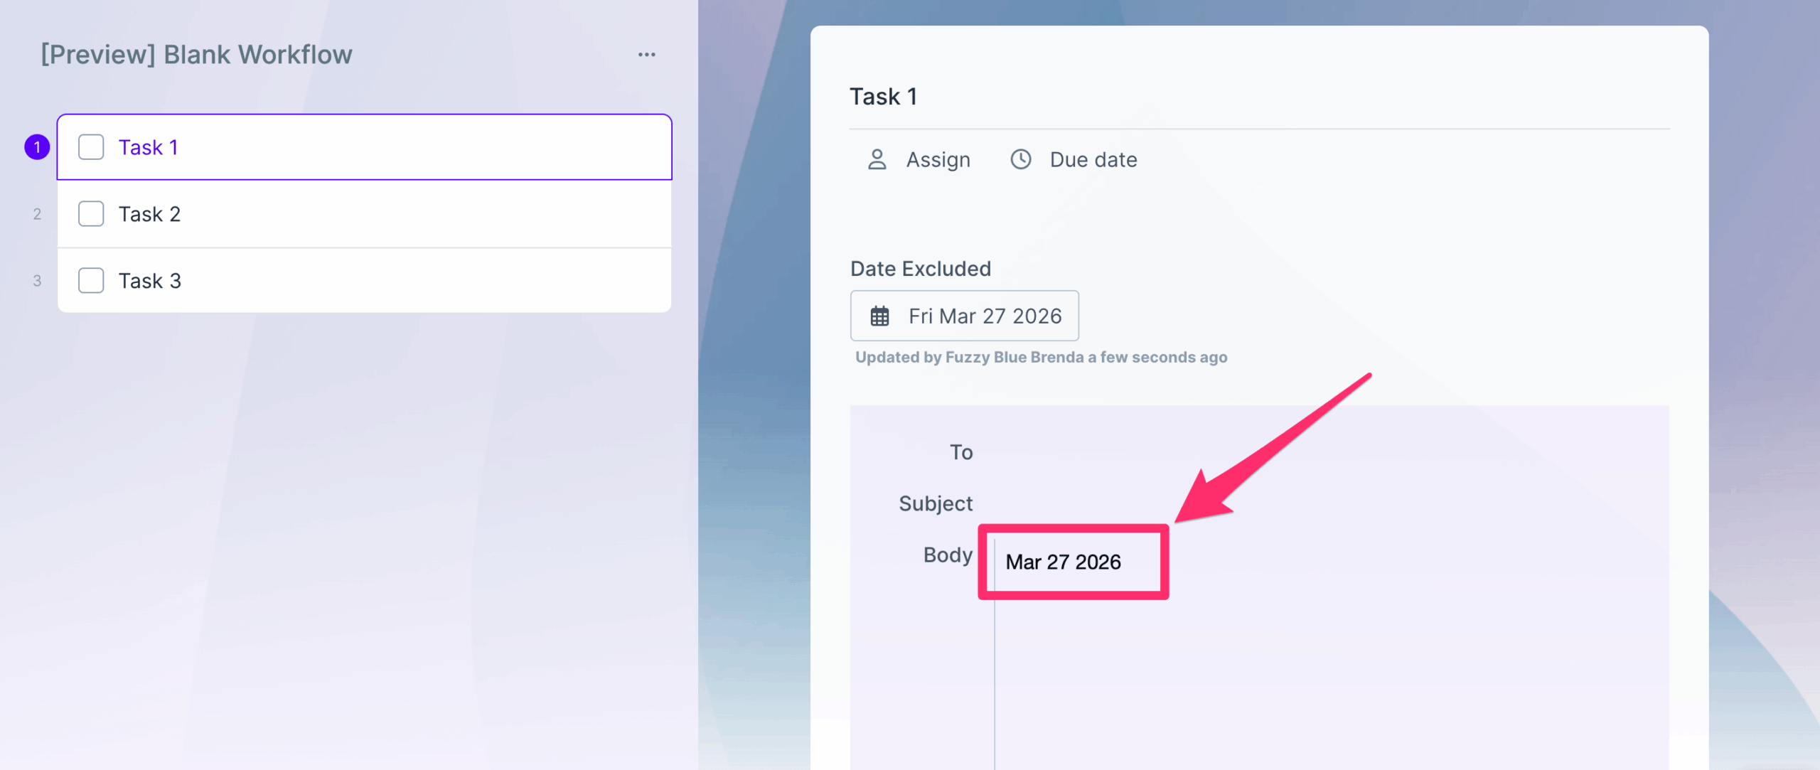Click the Assign button
The height and width of the screenshot is (770, 1820).
[x=937, y=160]
